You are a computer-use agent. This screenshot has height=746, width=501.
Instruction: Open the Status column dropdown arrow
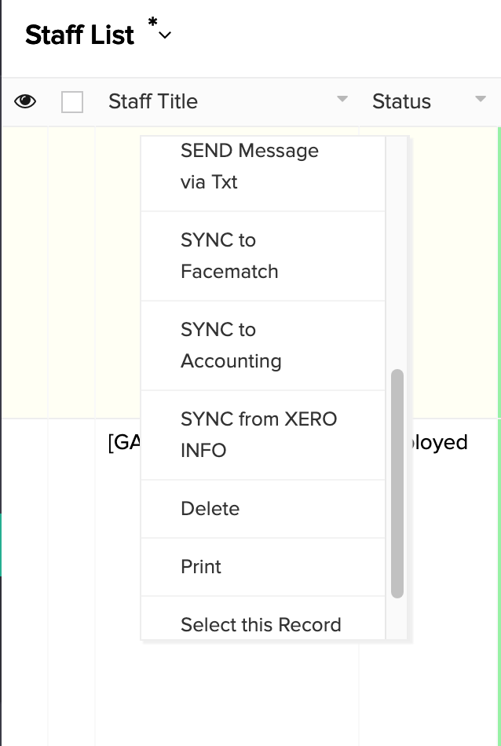[481, 100]
